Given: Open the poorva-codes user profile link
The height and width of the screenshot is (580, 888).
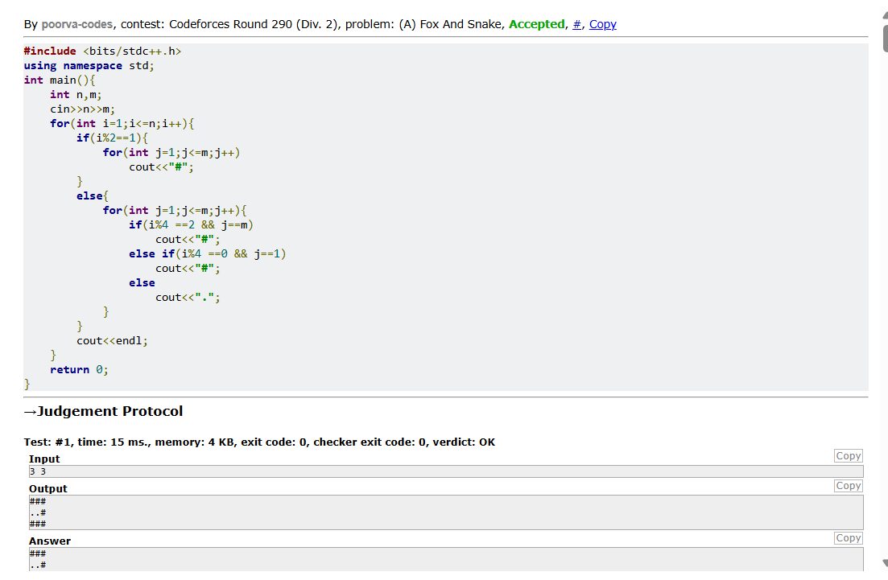Looking at the screenshot, I should coord(77,24).
